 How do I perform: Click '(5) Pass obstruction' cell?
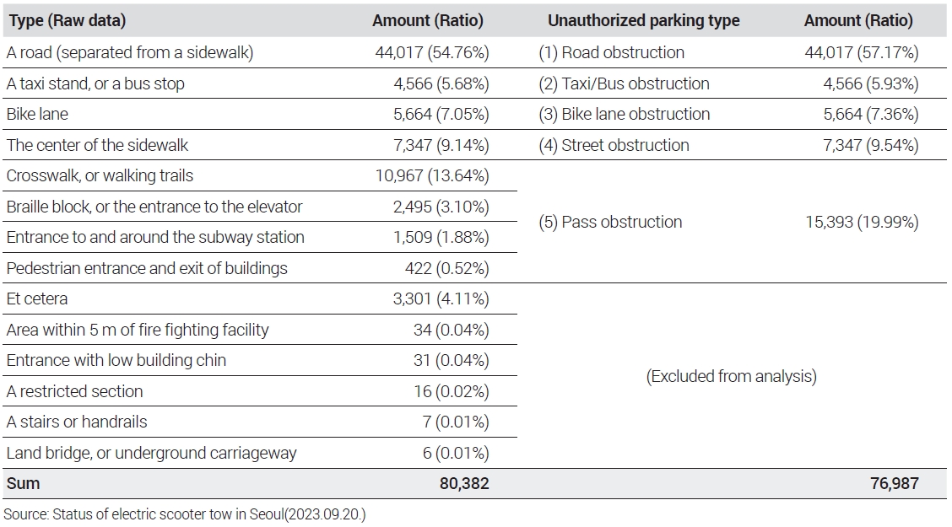tap(610, 223)
